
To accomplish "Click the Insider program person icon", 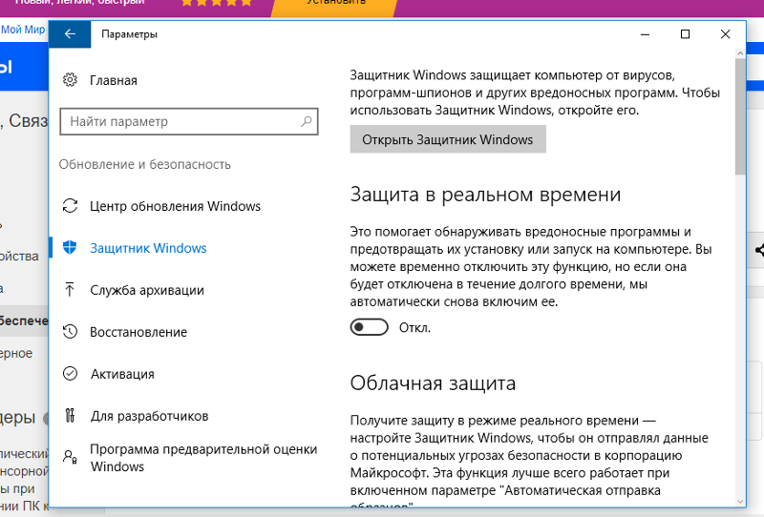I will click(70, 457).
